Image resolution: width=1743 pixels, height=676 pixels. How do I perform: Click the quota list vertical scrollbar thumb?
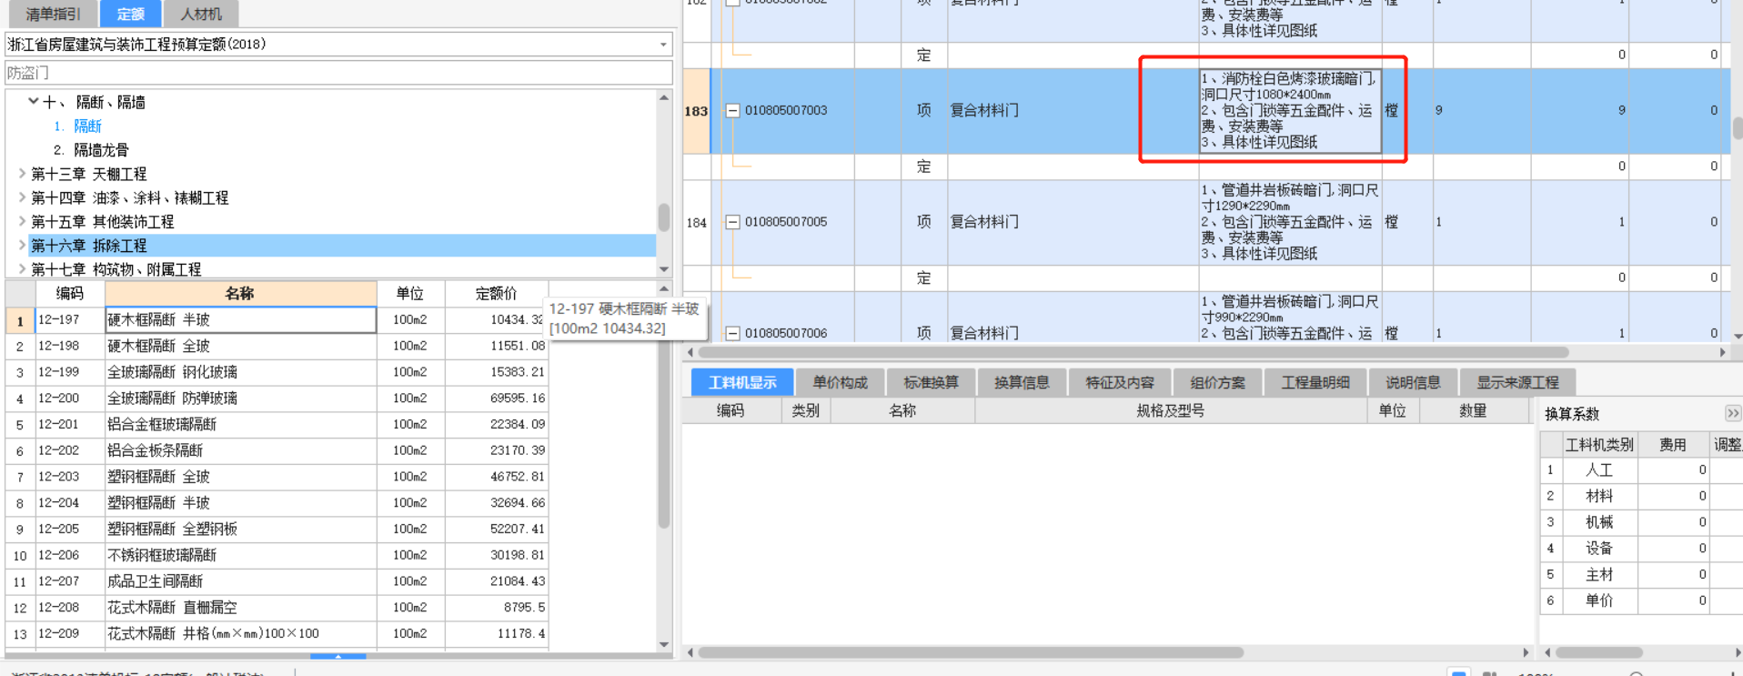click(x=664, y=414)
